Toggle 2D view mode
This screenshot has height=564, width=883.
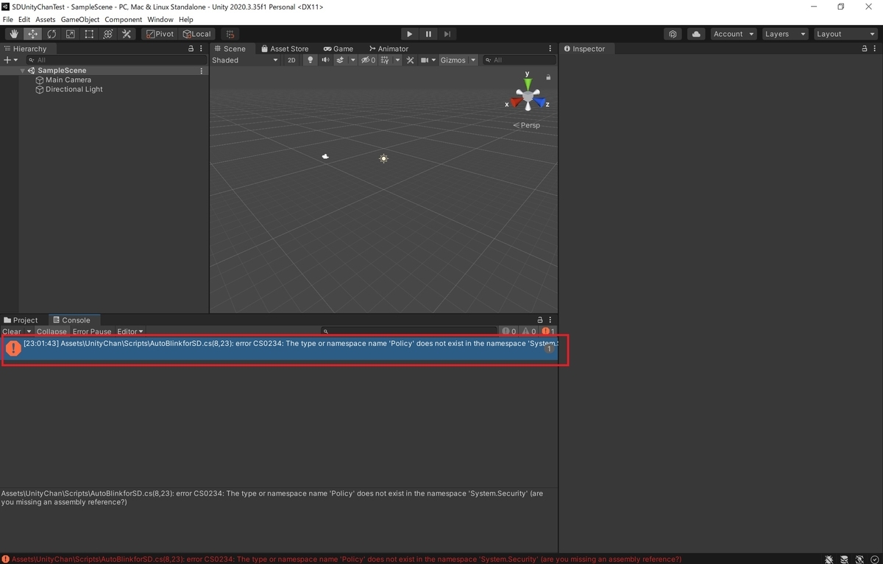[291, 60]
